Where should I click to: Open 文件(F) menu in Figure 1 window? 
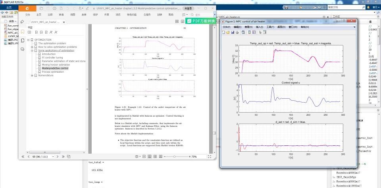click(x=227, y=27)
